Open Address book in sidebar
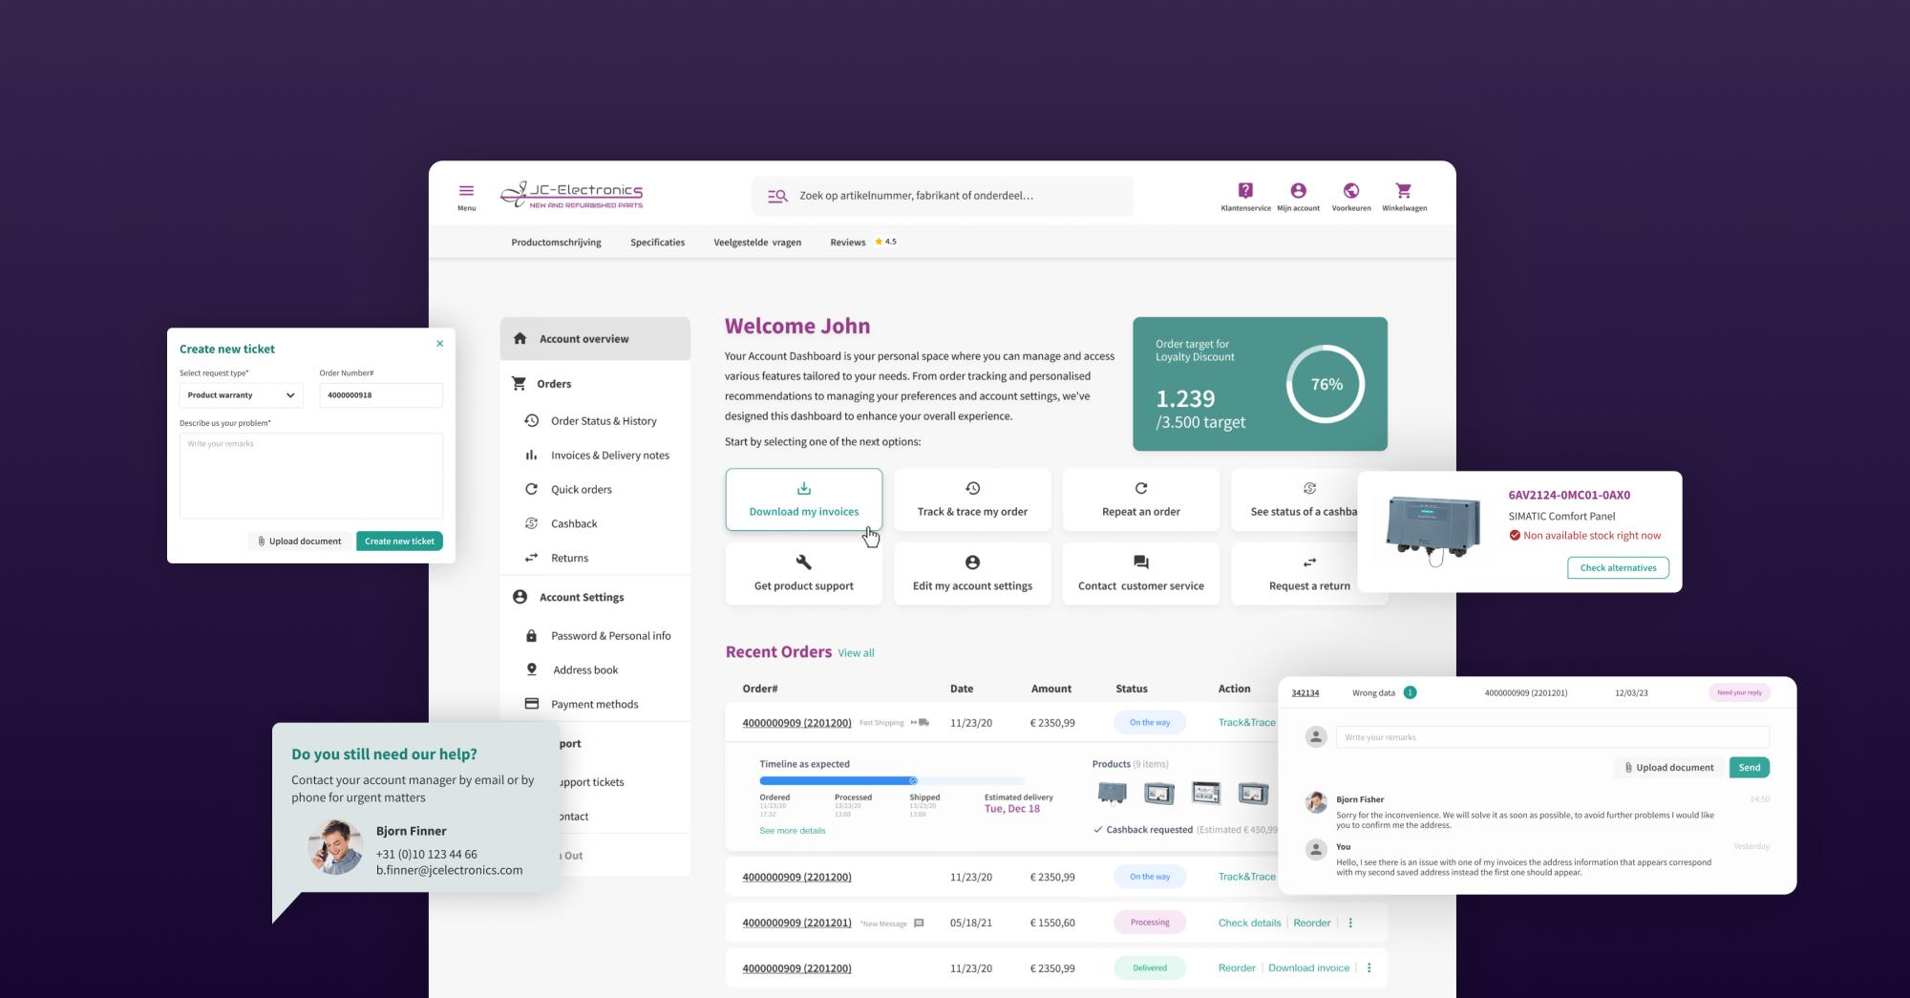 point(585,670)
